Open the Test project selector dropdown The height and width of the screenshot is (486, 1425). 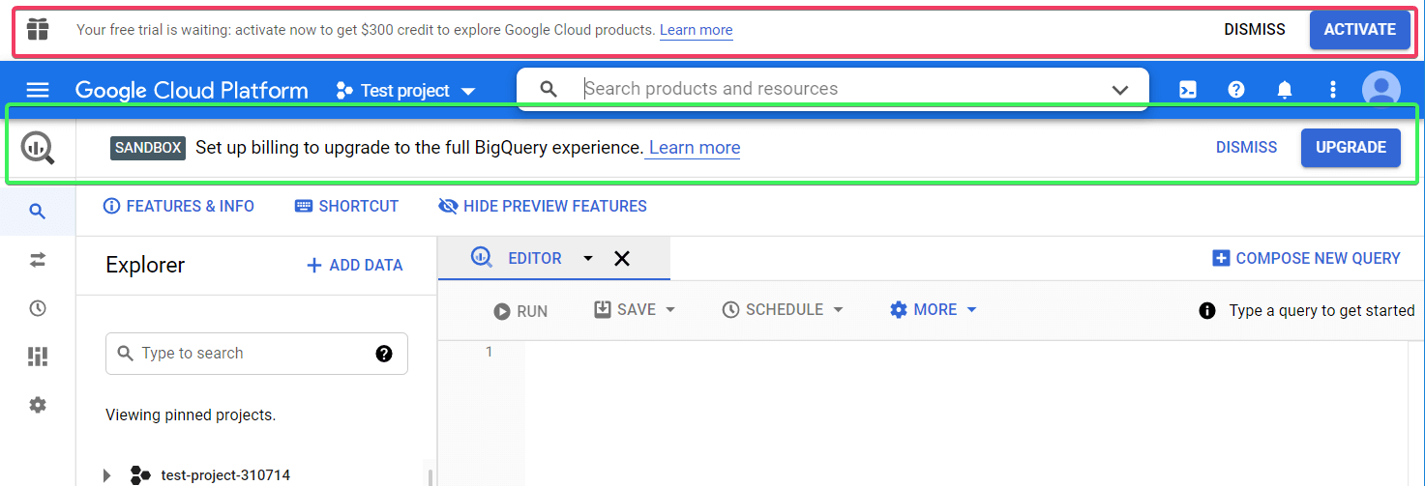pyautogui.click(x=405, y=90)
